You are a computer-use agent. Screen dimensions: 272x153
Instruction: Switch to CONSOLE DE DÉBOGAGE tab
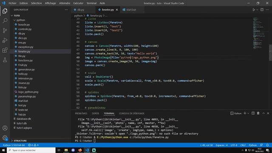click(132, 113)
